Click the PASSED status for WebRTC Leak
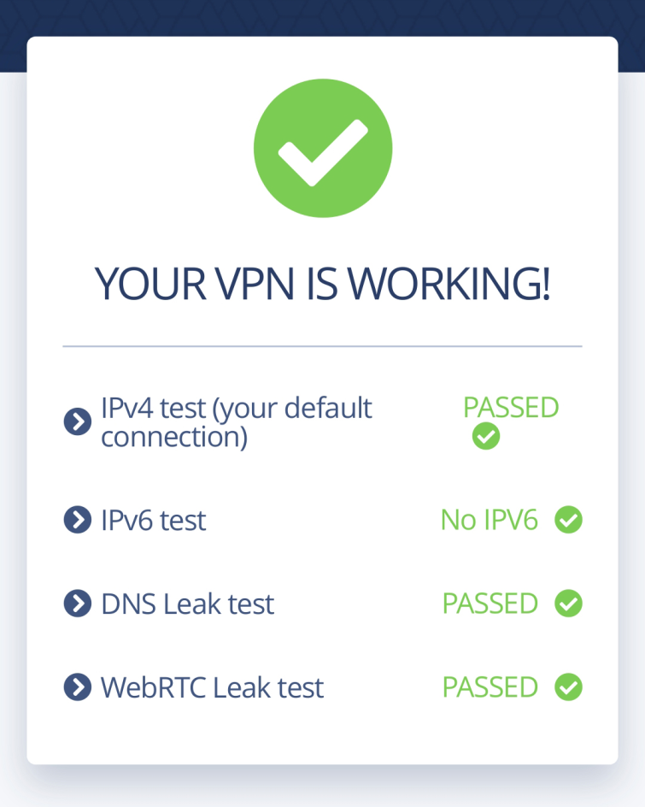The width and height of the screenshot is (645, 807). (x=490, y=687)
